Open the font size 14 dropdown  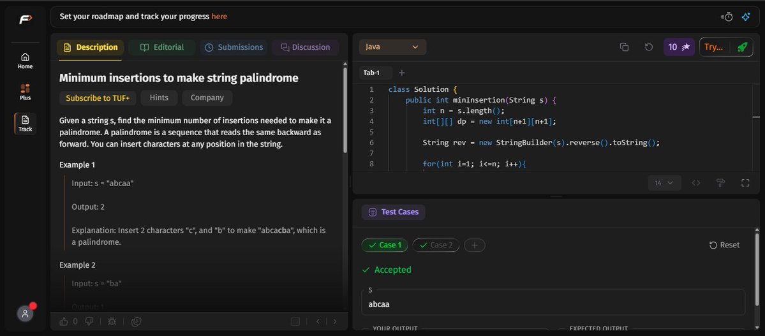point(664,183)
